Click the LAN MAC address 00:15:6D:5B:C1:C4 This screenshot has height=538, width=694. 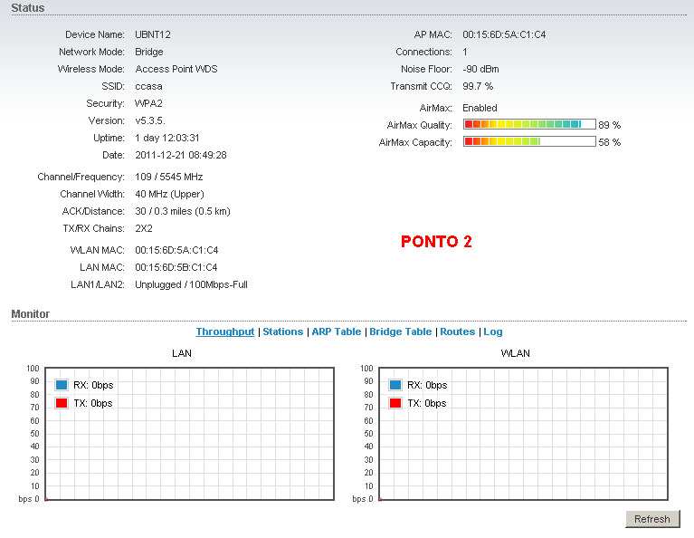click(176, 268)
